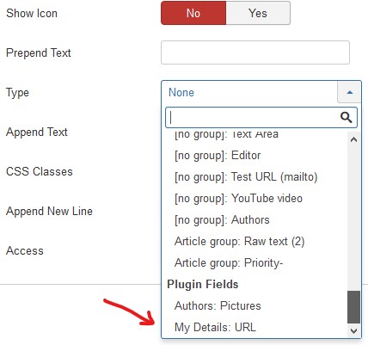The image size is (368, 345).
Task: Click the Plugin Fields group header
Action: coord(203,285)
